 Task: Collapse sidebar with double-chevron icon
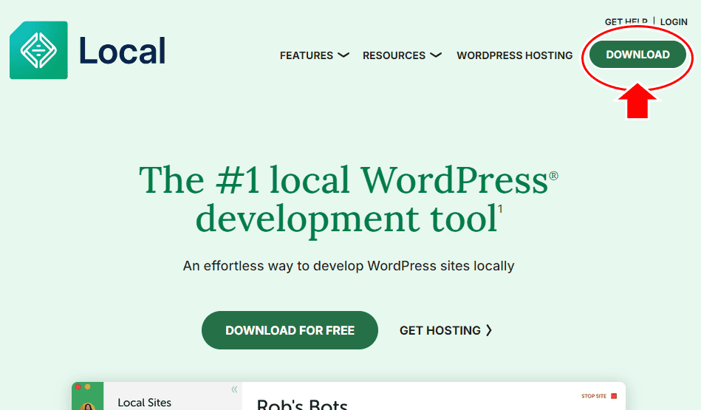(234, 389)
